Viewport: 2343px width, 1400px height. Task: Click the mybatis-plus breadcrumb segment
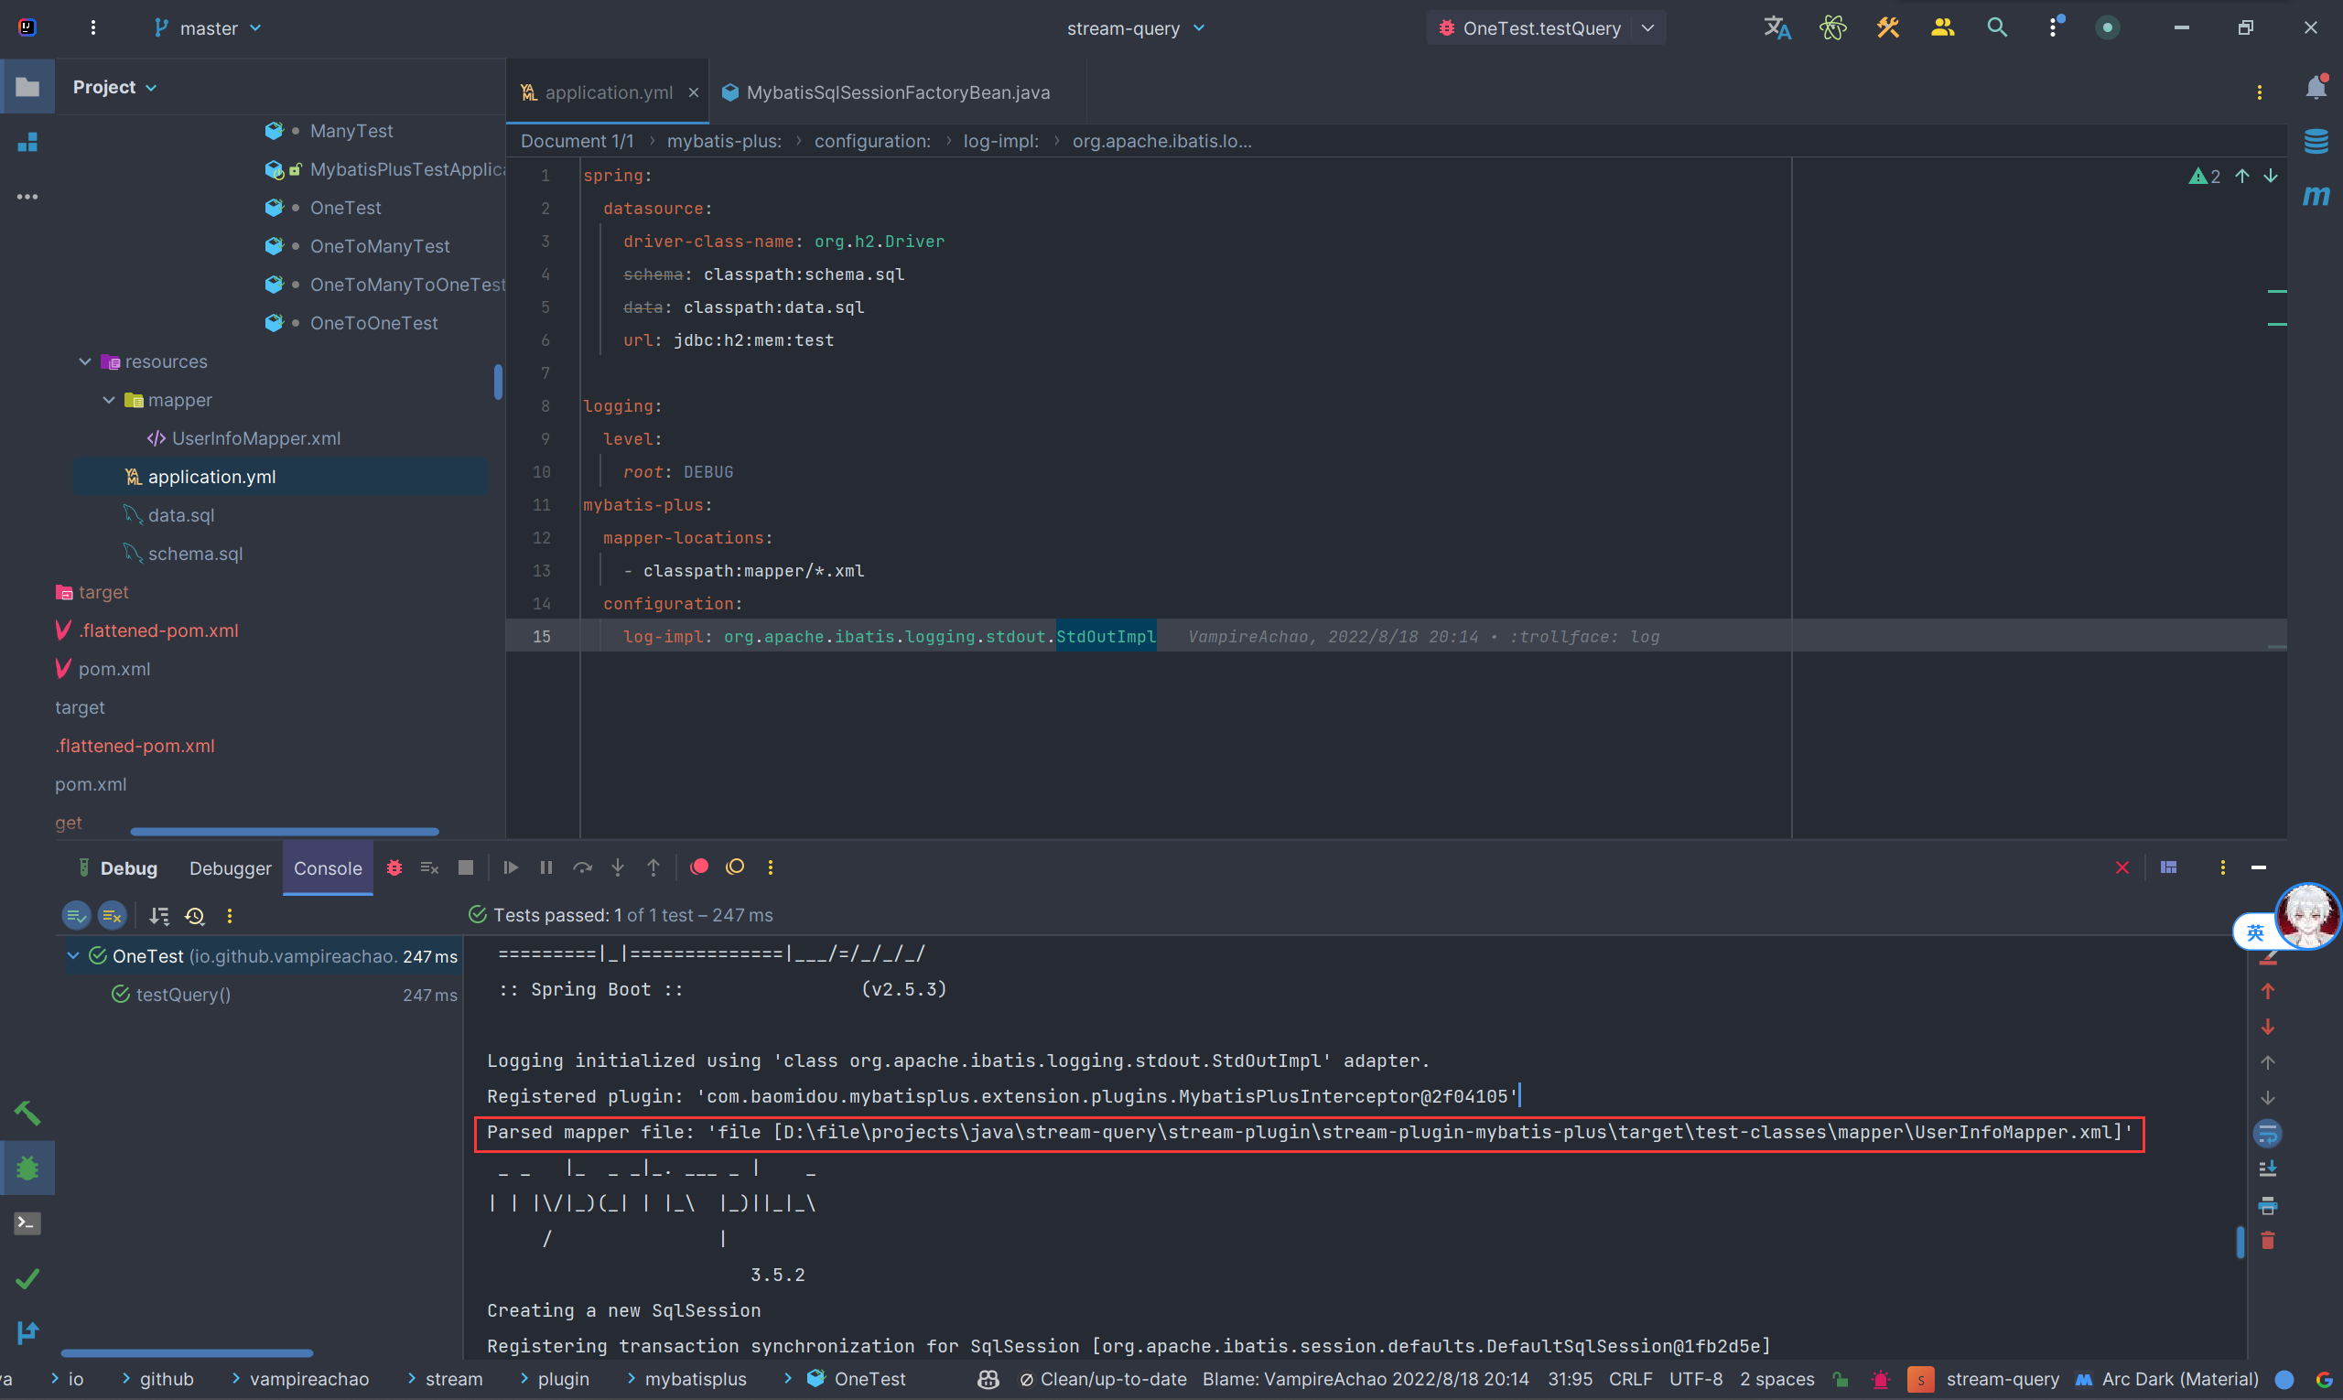pyautogui.click(x=724, y=142)
